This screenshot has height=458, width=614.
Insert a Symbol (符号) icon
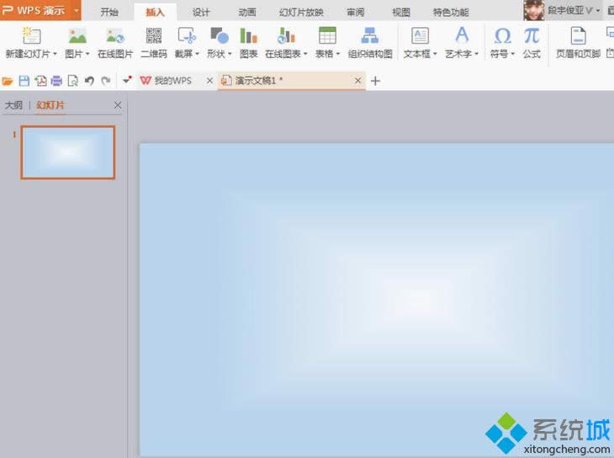[x=502, y=35]
